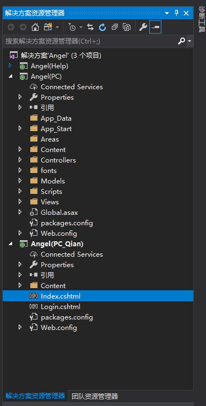Screen dimensions: 206x406
Task: Click the Sync with Active Document icon
Action: [90, 27]
